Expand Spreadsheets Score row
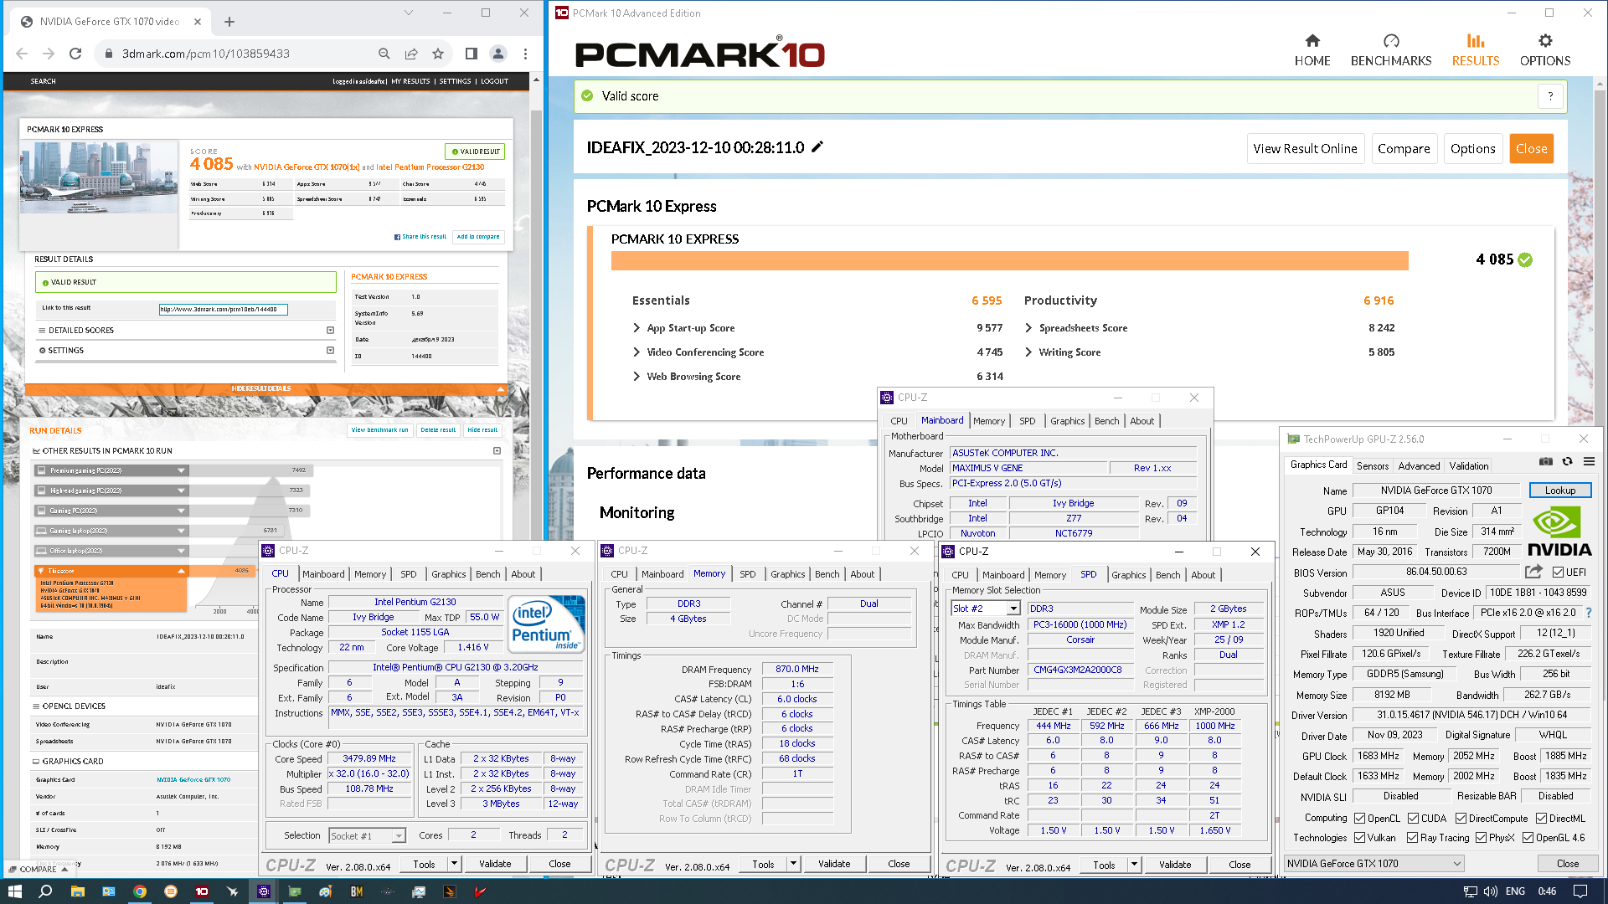This screenshot has width=1608, height=904. pos(1028,328)
